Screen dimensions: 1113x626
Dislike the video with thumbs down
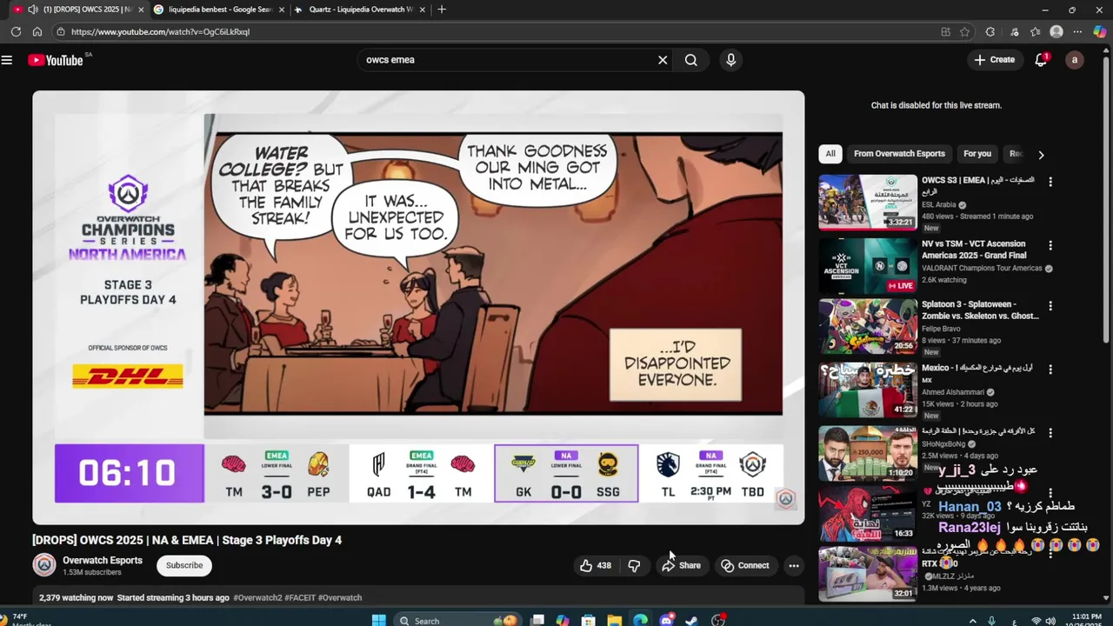coord(634,565)
